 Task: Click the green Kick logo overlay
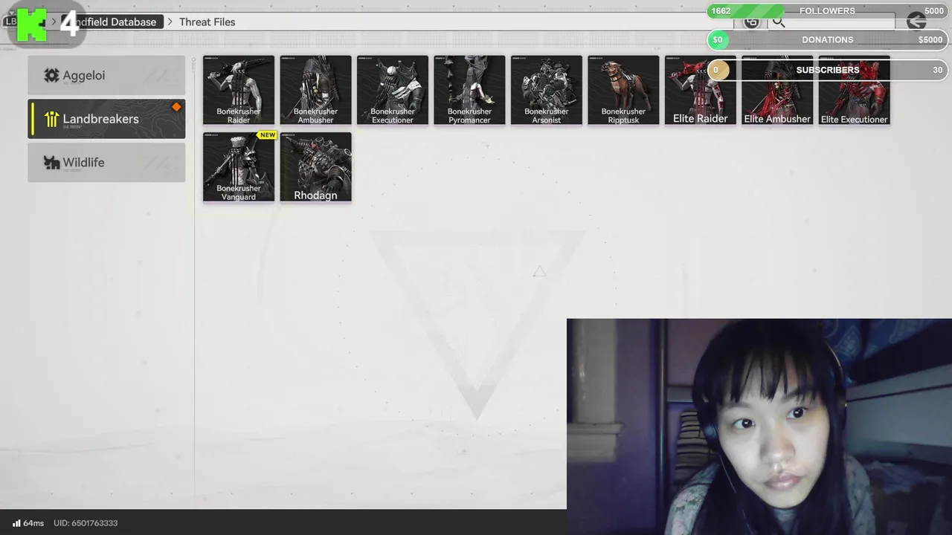click(x=31, y=25)
